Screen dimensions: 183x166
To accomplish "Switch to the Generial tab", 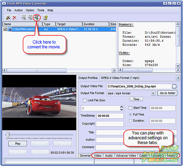I will tap(85, 156).
